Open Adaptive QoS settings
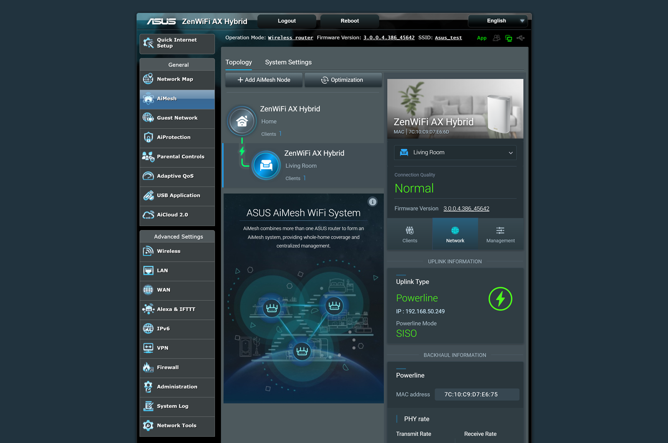This screenshot has width=668, height=443. pyautogui.click(x=177, y=176)
